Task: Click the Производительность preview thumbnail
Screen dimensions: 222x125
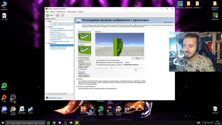Action: point(85,38)
